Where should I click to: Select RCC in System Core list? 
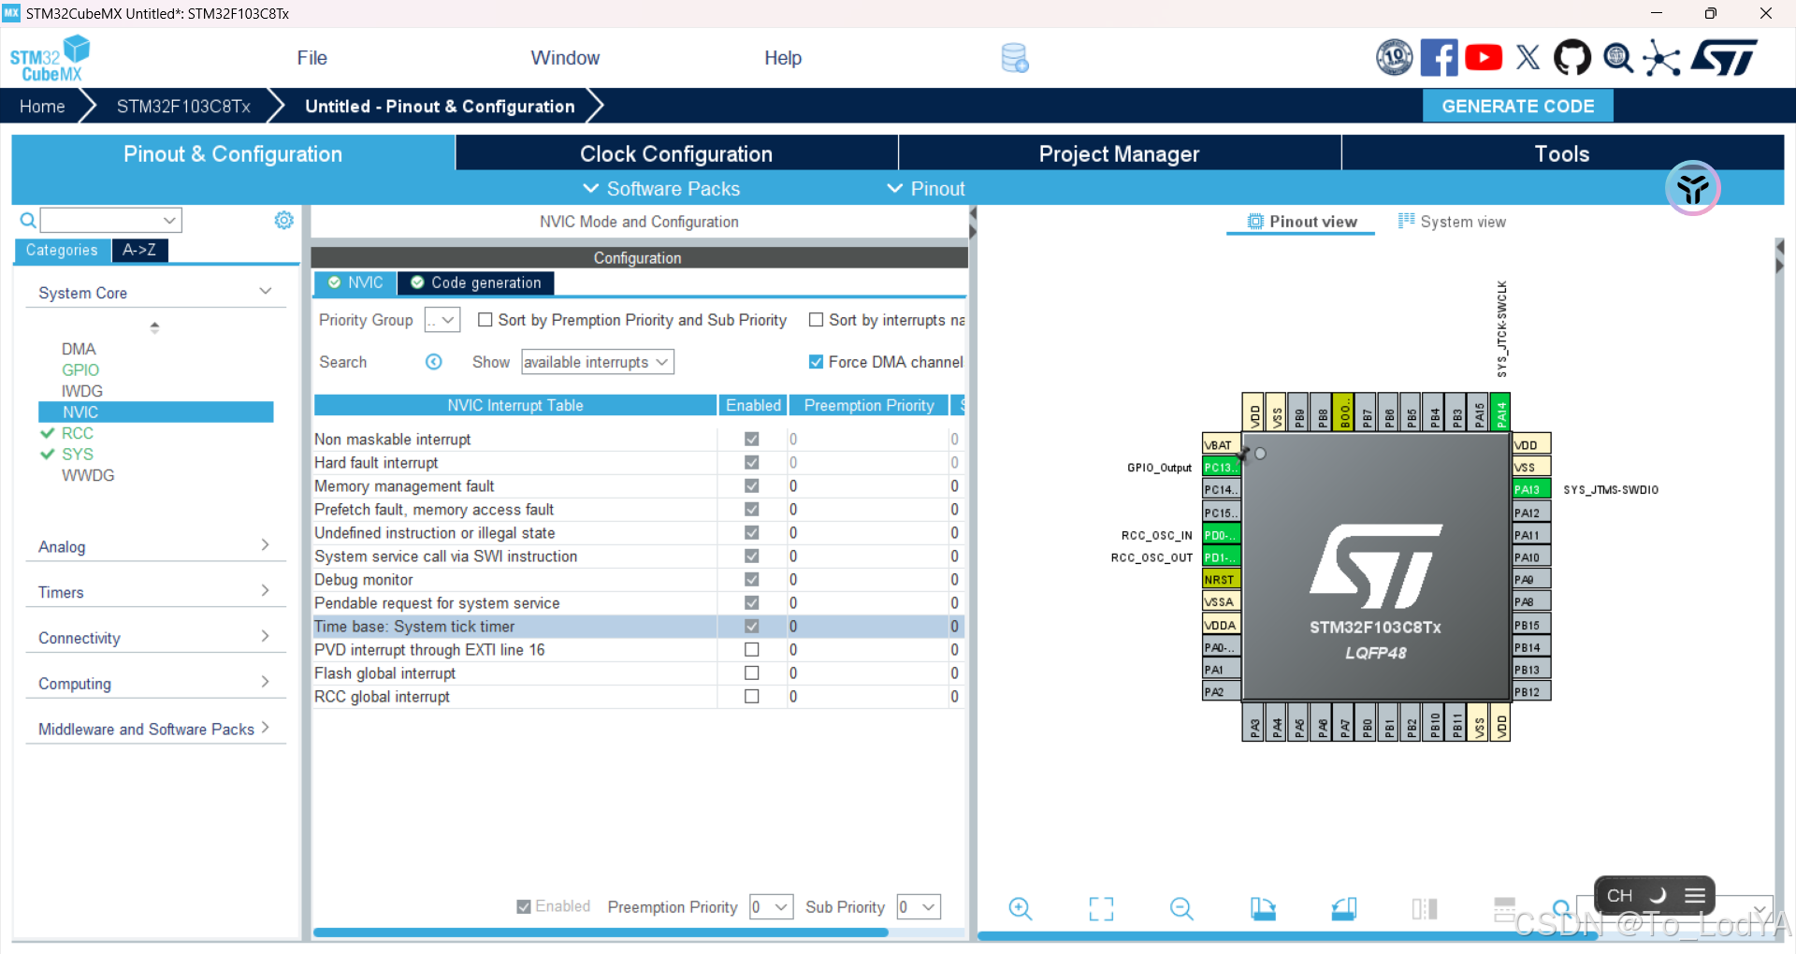point(78,433)
